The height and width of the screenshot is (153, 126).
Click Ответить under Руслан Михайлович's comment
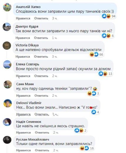click(42, 150)
